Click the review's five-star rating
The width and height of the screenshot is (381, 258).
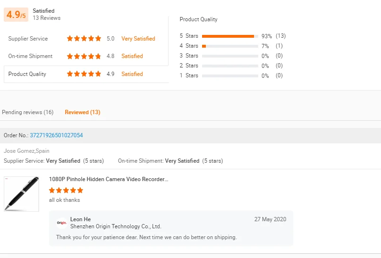[x=66, y=191]
